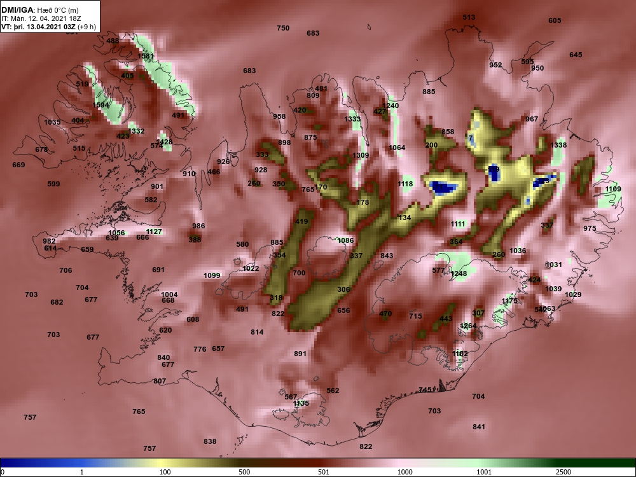Click the value "776"
Image resolution: width=636 pixels, height=477 pixels.
(x=200, y=349)
